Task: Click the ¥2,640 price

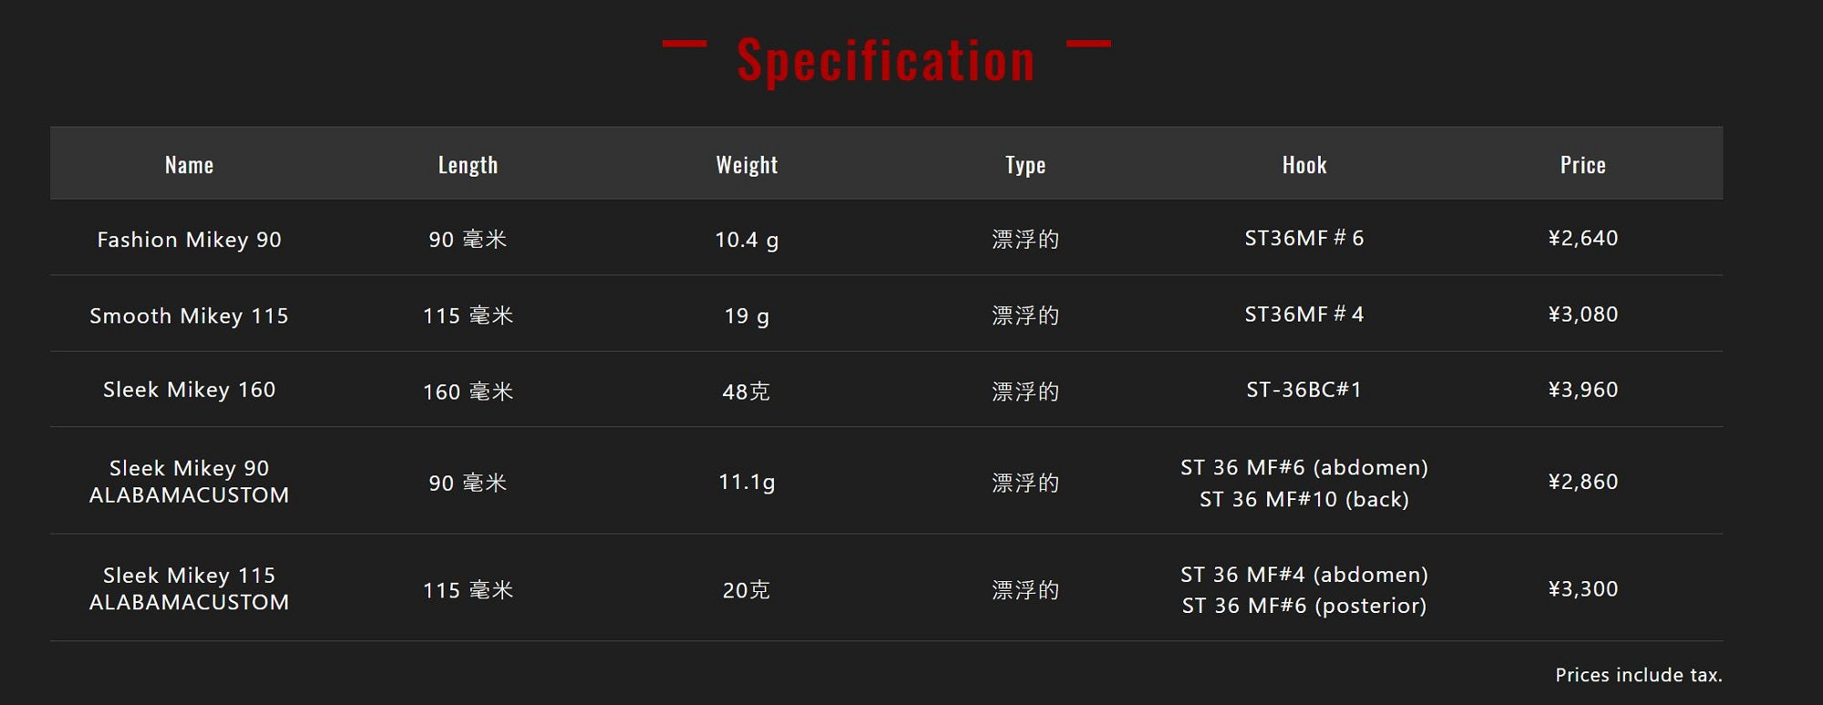Action: click(1583, 239)
